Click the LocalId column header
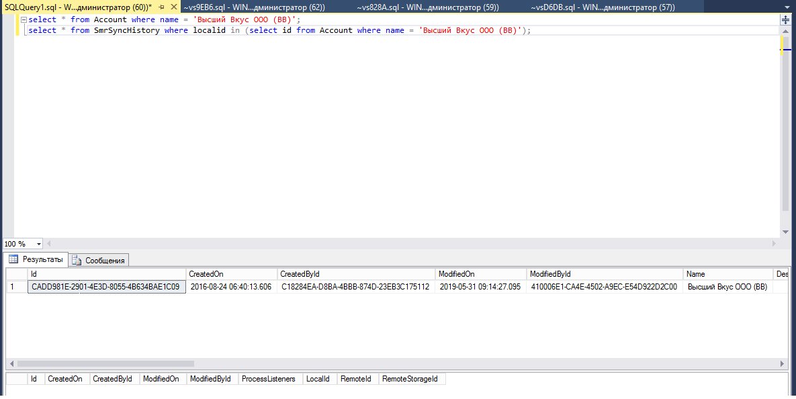Screen dimensions: 796x399 320,379
